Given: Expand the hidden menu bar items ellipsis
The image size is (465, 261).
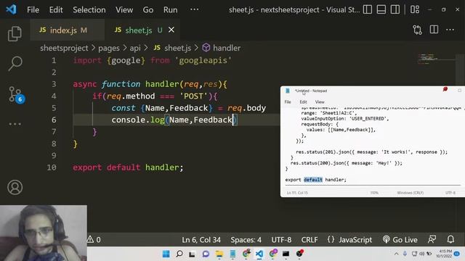Looking at the screenshot, I should coord(194,9).
